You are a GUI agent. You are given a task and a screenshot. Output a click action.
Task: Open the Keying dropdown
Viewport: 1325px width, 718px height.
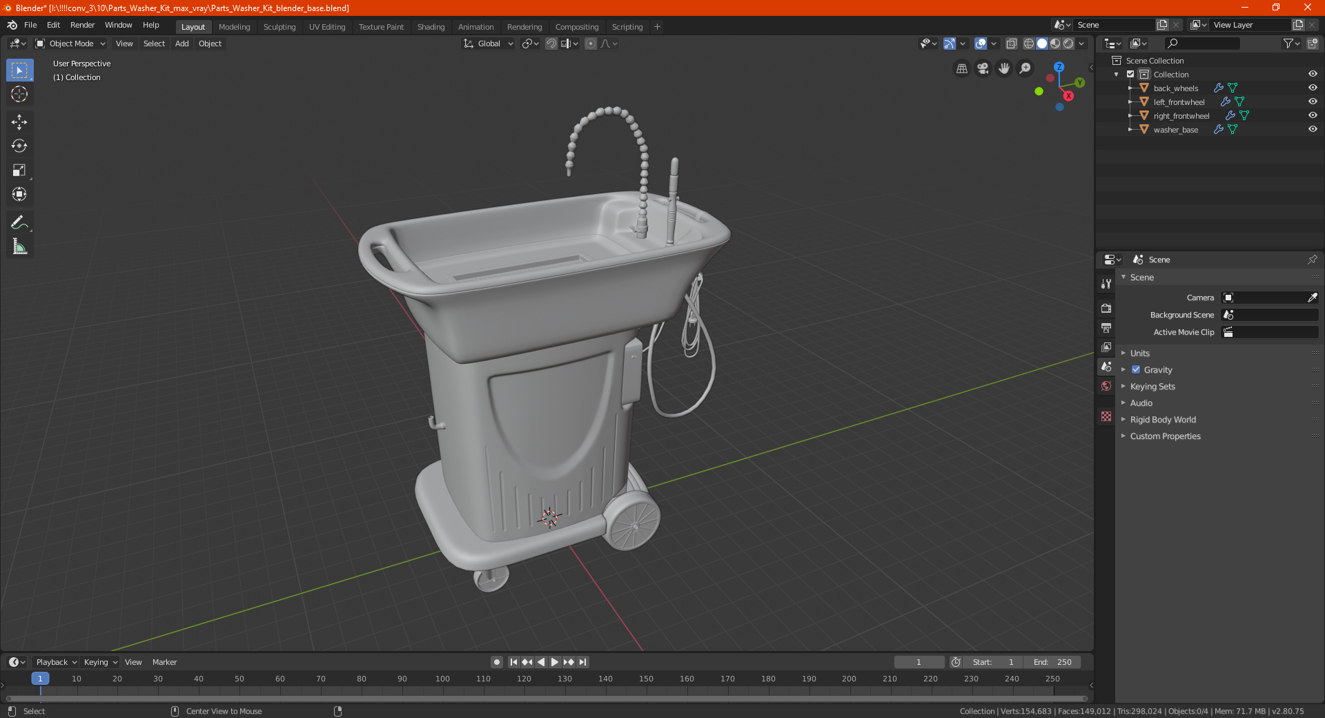click(100, 662)
